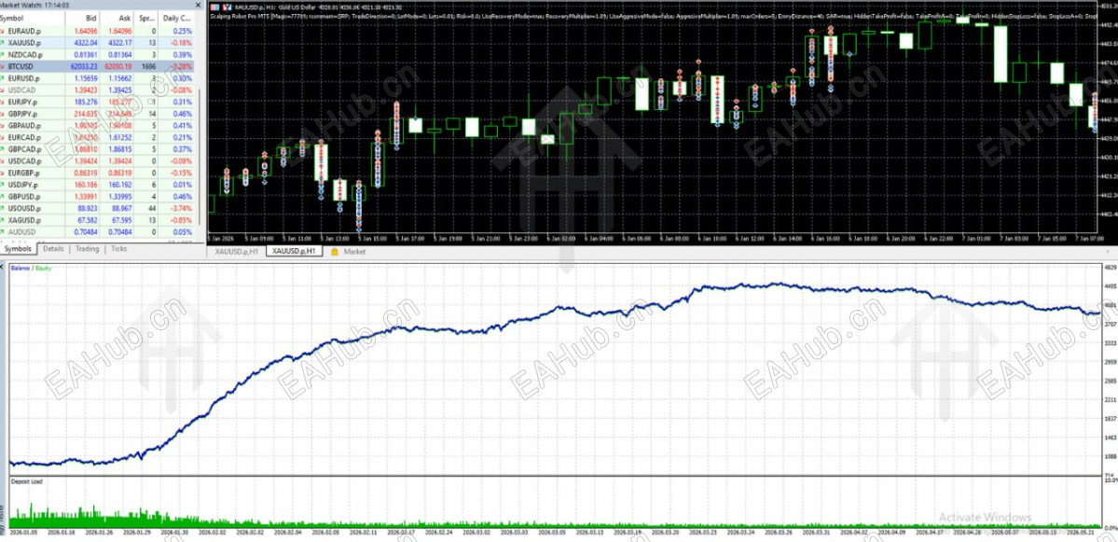Click the green up arrow beside XAUUSD.p

pyautogui.click(x=4, y=43)
